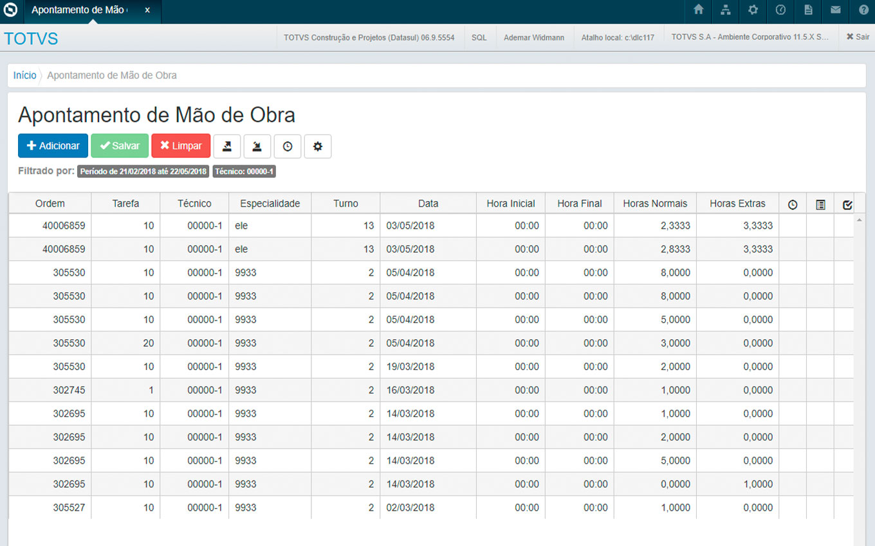Open the top bar settings gear

coord(753,10)
